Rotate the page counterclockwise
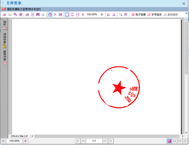Viewport: 189px width, 145px height. pyautogui.click(x=109, y=14)
